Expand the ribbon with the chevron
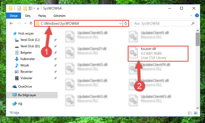This screenshot has width=205, height=123. coord(191,15)
